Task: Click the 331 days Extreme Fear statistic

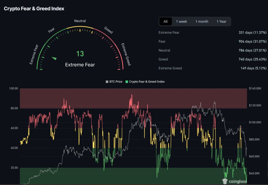Action: 252,32
